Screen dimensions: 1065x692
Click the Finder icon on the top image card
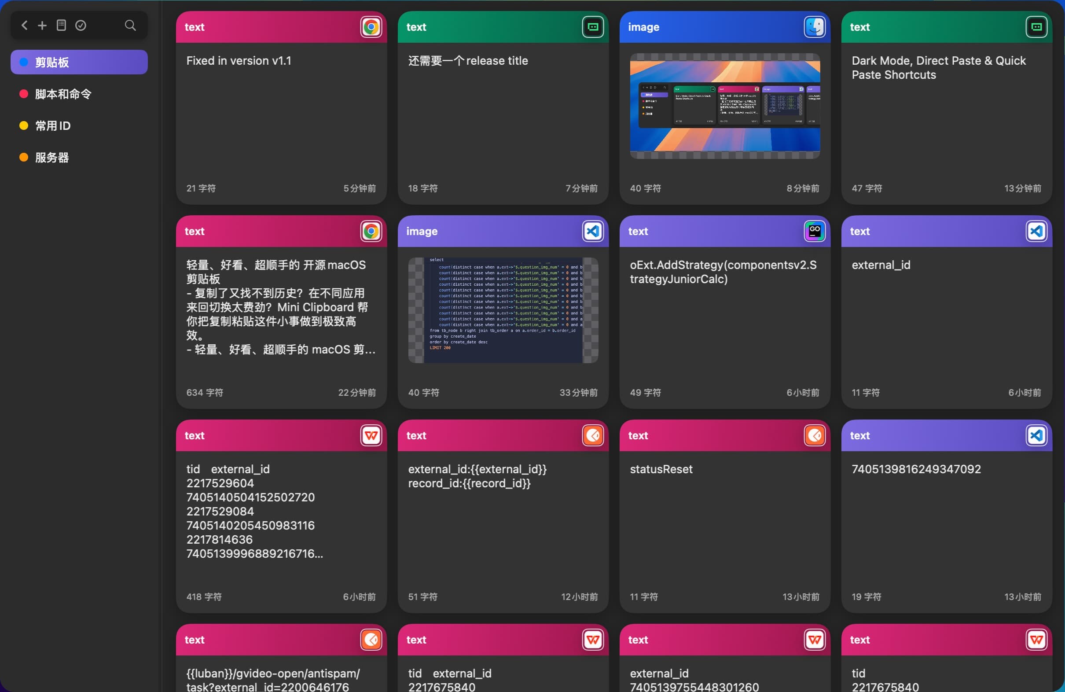(814, 27)
